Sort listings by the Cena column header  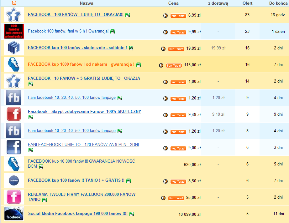point(173,3)
